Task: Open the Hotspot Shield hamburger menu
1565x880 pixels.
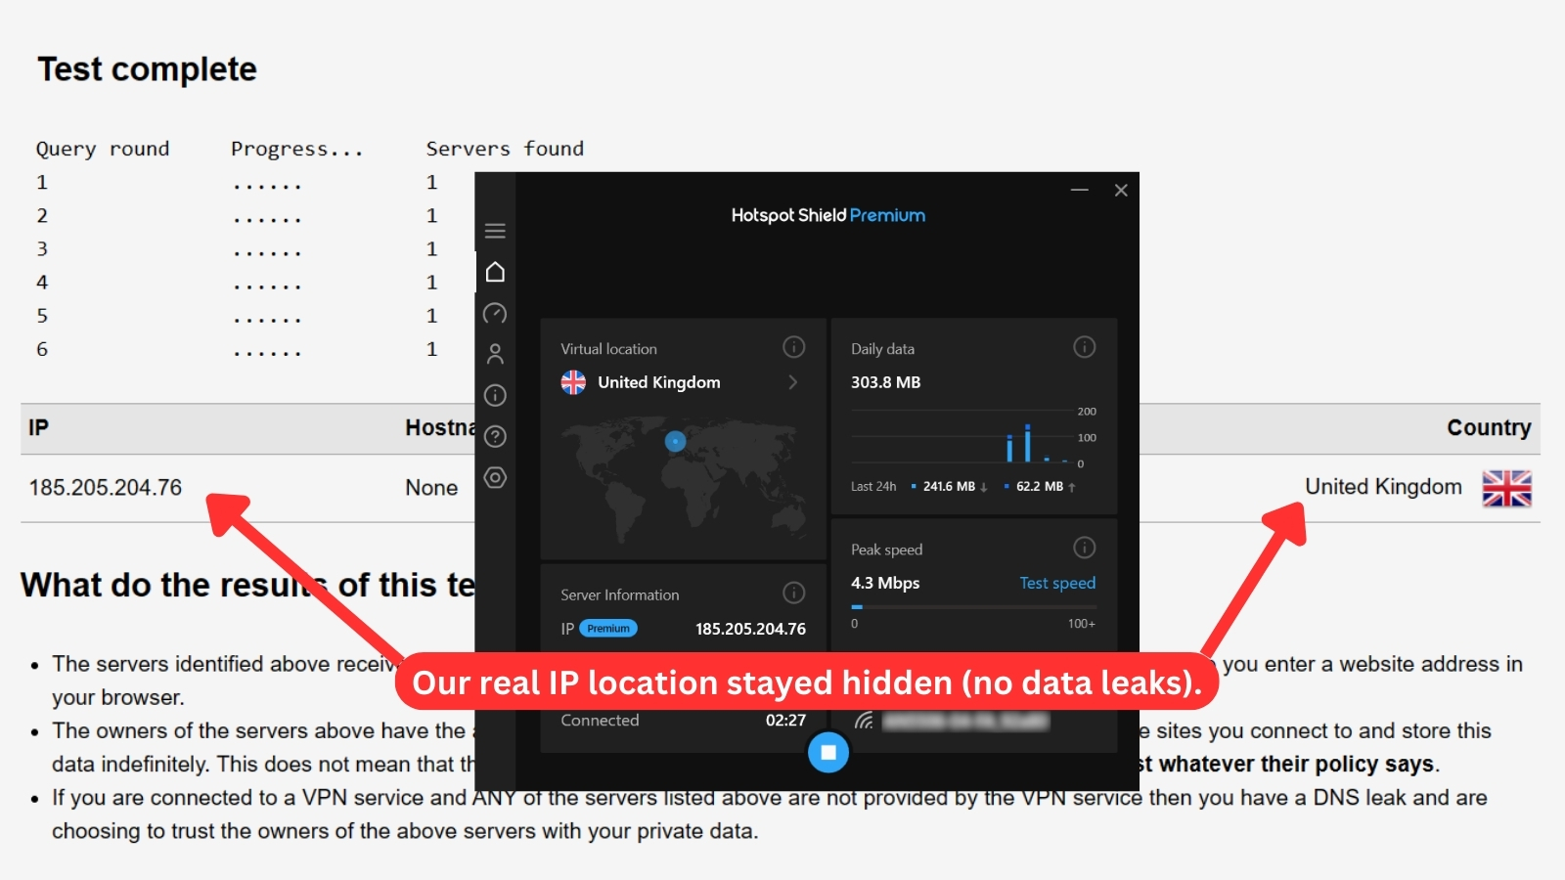Action: point(495,231)
